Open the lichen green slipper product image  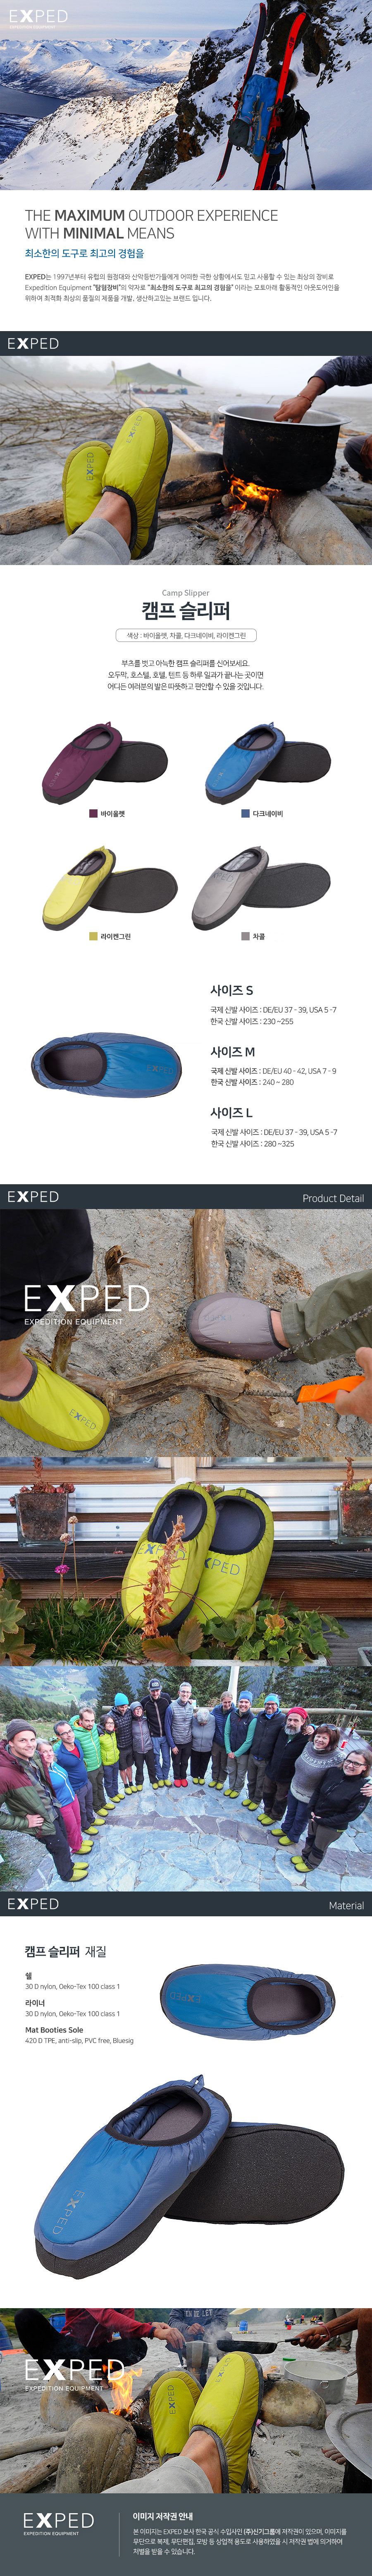tap(108, 886)
